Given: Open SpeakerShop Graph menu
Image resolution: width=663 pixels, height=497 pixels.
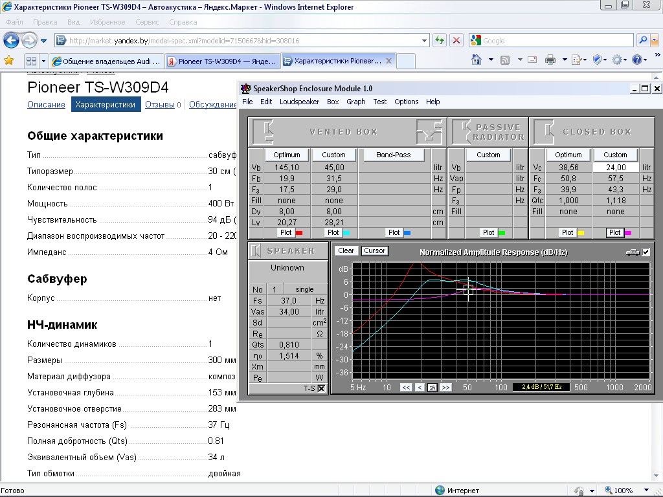Looking at the screenshot, I should click(x=356, y=102).
